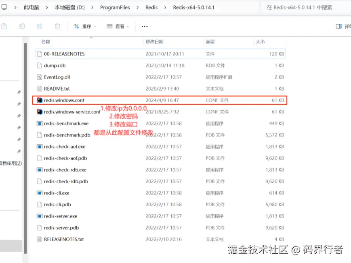
Task: Click file name dump.rdb
Action: (55, 65)
